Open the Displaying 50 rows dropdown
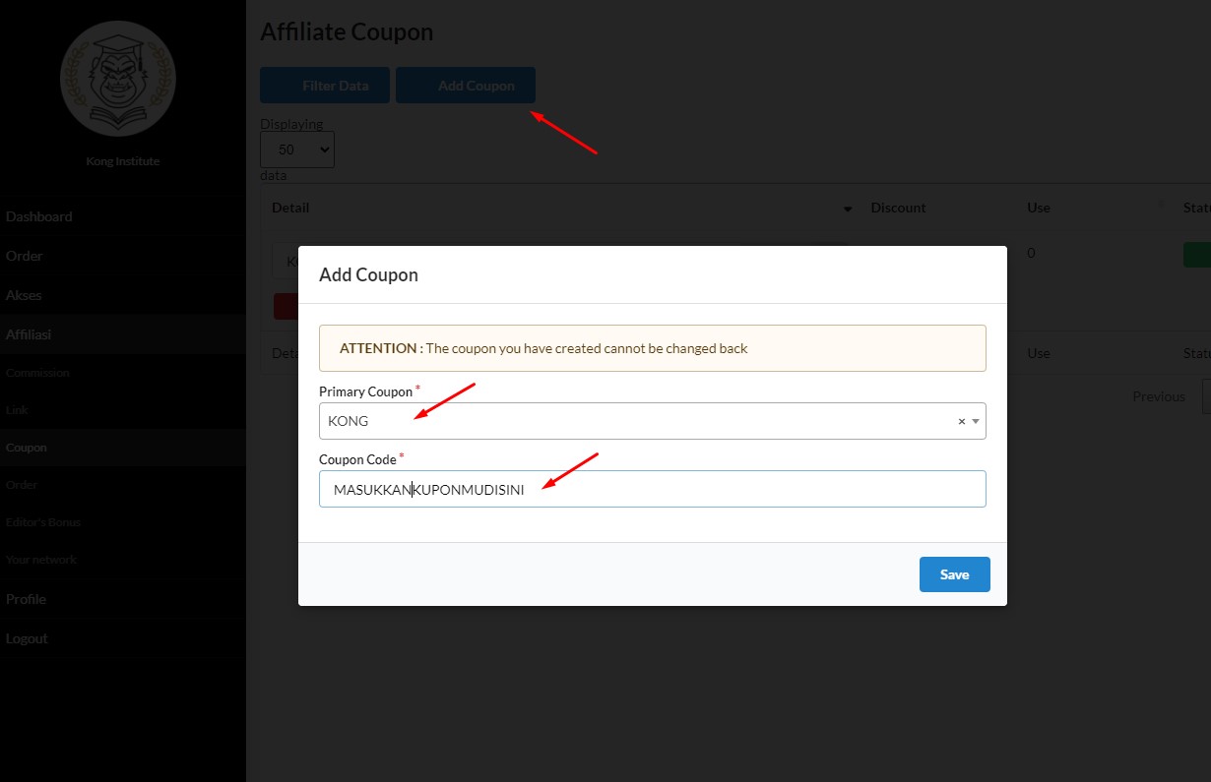Viewport: 1211px width, 782px height. pos(296,150)
